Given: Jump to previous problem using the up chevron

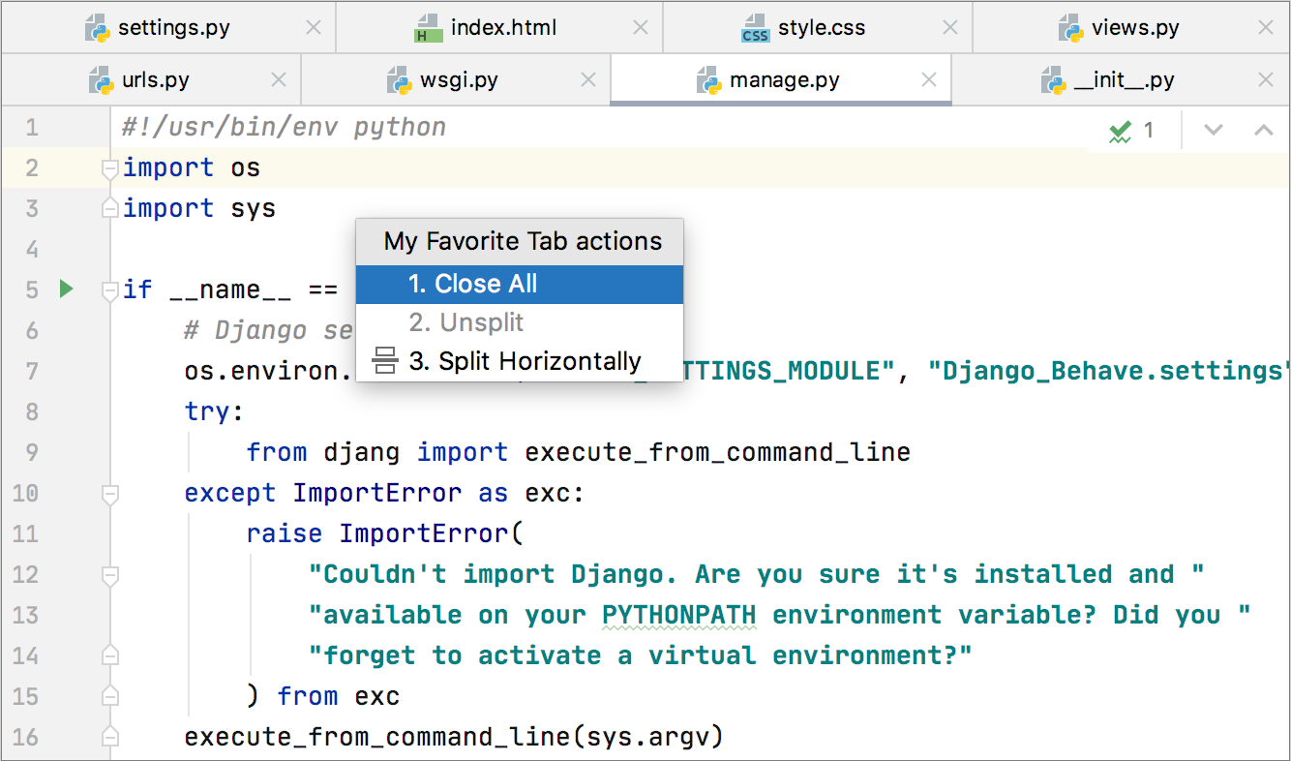Looking at the screenshot, I should tap(1263, 128).
